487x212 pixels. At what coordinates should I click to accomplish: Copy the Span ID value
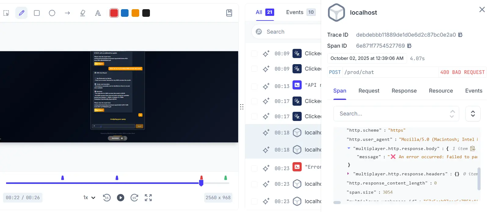pyautogui.click(x=409, y=46)
